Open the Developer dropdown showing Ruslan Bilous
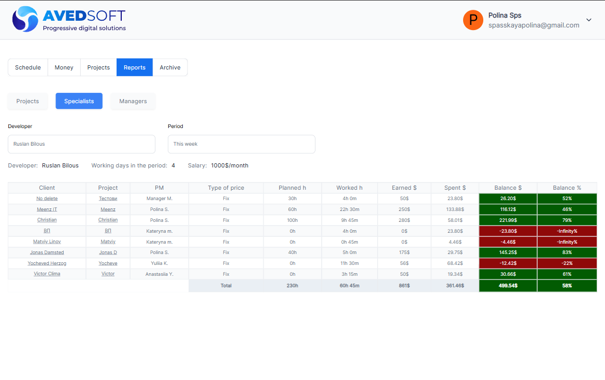Screen dimensions: 605x380 [x=81, y=144]
